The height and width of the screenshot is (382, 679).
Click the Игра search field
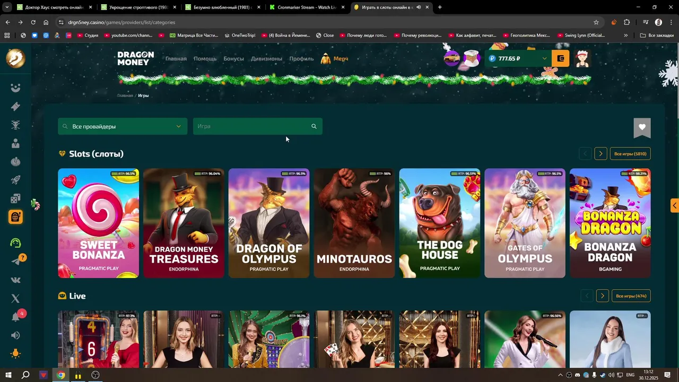pyautogui.click(x=258, y=126)
